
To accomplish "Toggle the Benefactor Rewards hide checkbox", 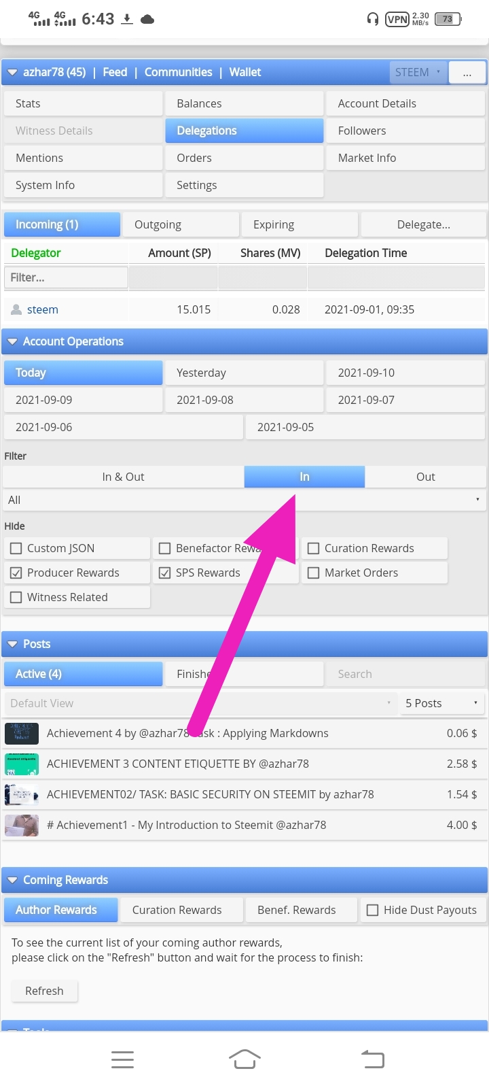I will pos(165,548).
